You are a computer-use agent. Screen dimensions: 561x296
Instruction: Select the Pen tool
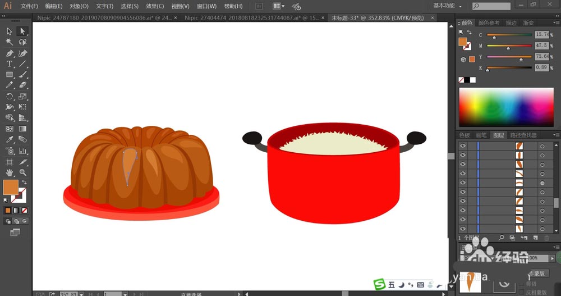(10, 53)
